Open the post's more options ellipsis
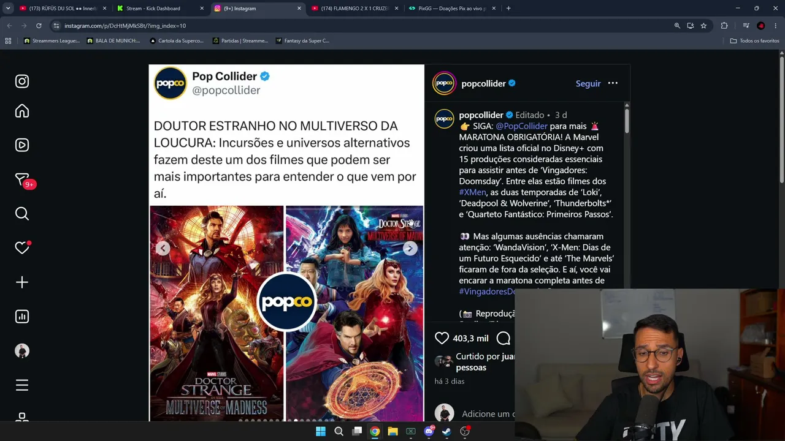The width and height of the screenshot is (785, 441). coord(613,83)
